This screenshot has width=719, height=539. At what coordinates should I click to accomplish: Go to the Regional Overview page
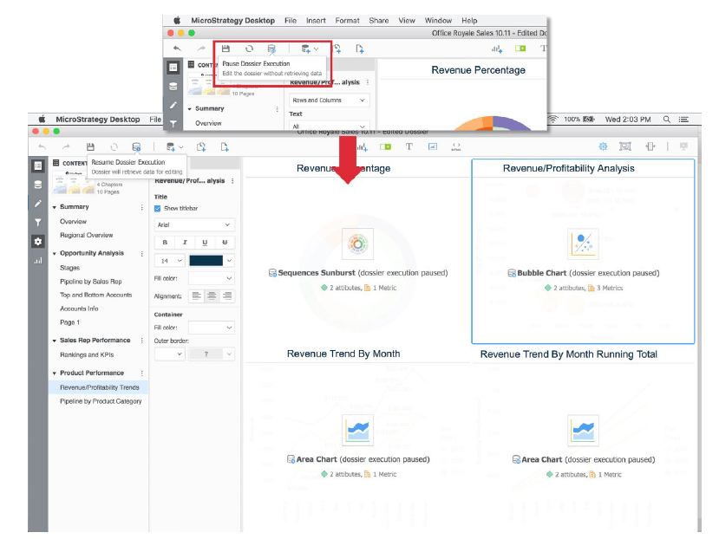[86, 235]
